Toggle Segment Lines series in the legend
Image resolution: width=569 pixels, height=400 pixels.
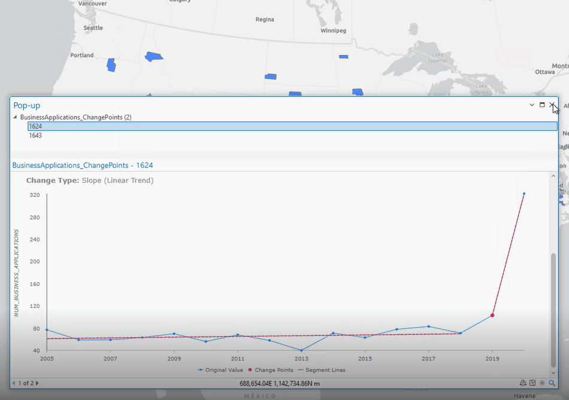click(321, 370)
